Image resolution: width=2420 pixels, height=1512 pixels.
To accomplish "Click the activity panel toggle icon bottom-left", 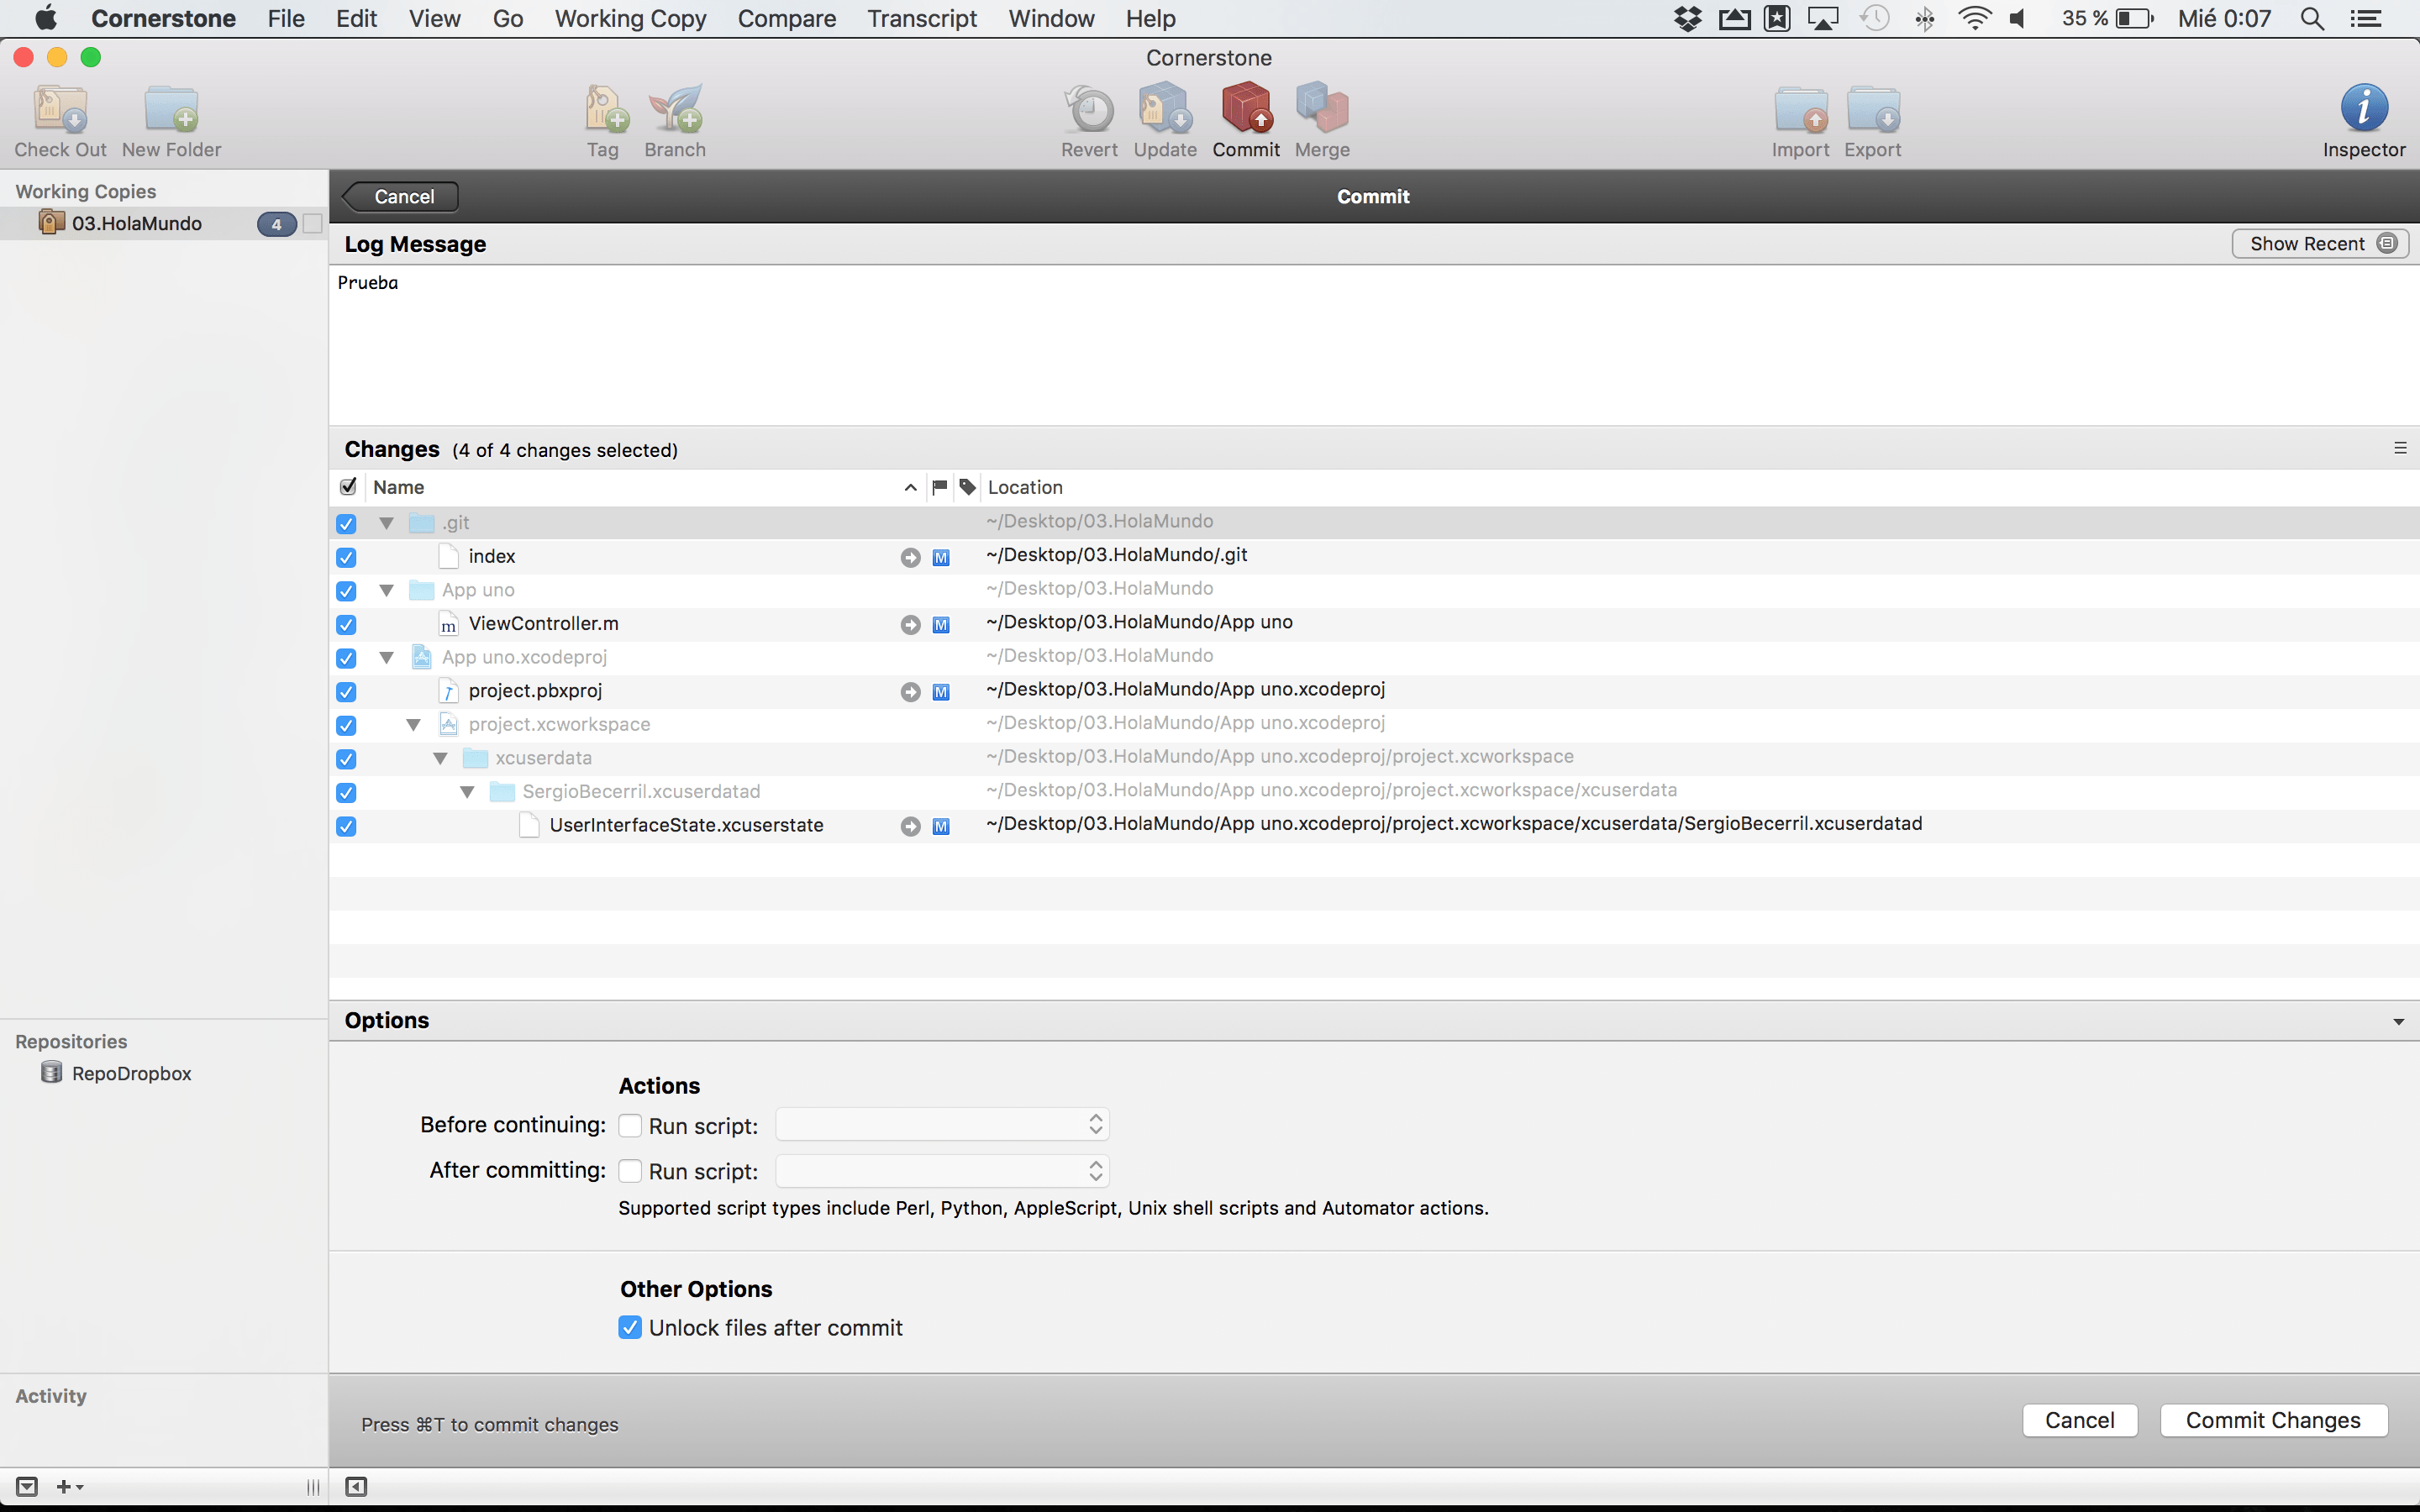I will point(28,1487).
